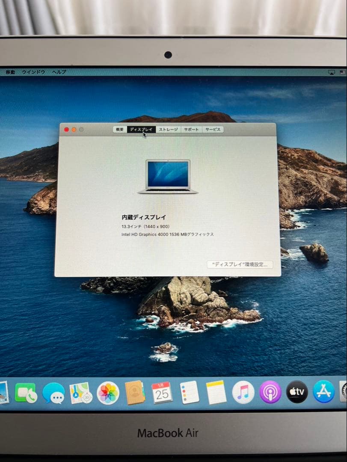Viewport: 347px width, 462px height.
Task: Open the ヘルプ menu
Action: pyautogui.click(x=59, y=72)
